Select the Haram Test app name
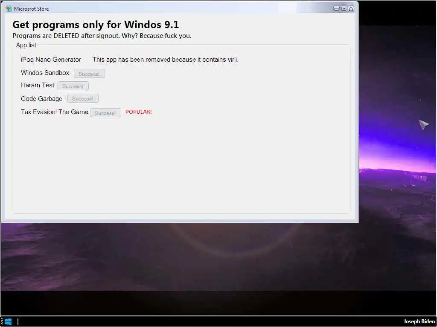 click(x=38, y=85)
